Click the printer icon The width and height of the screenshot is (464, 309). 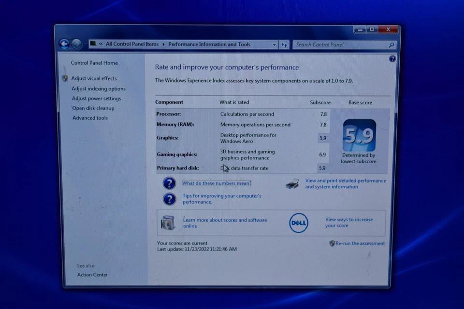292,183
